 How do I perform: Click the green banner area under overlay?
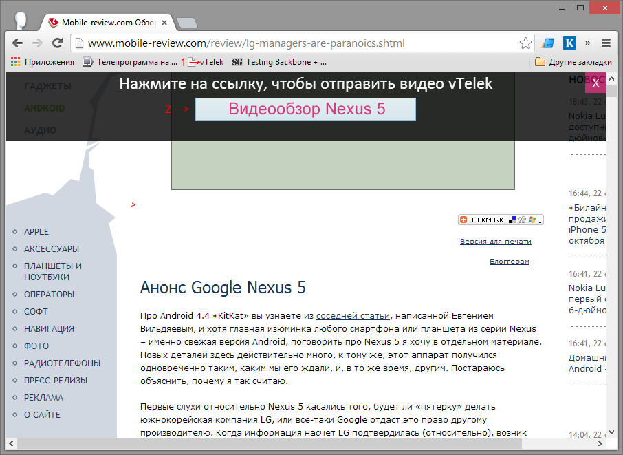tap(343, 165)
